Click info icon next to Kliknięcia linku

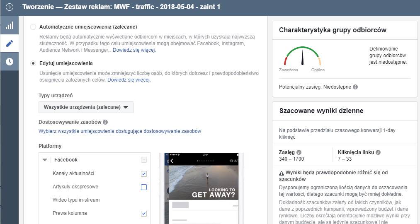(378, 152)
